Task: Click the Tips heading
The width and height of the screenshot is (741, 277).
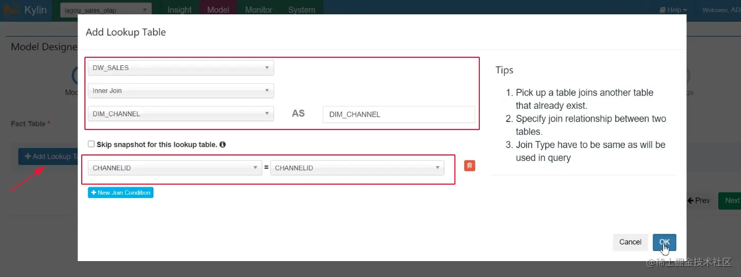Action: [x=504, y=70]
